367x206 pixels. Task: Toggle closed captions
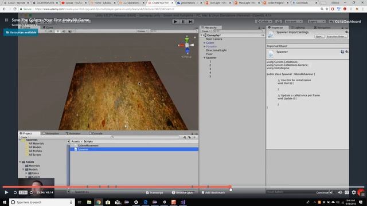coord(347,192)
